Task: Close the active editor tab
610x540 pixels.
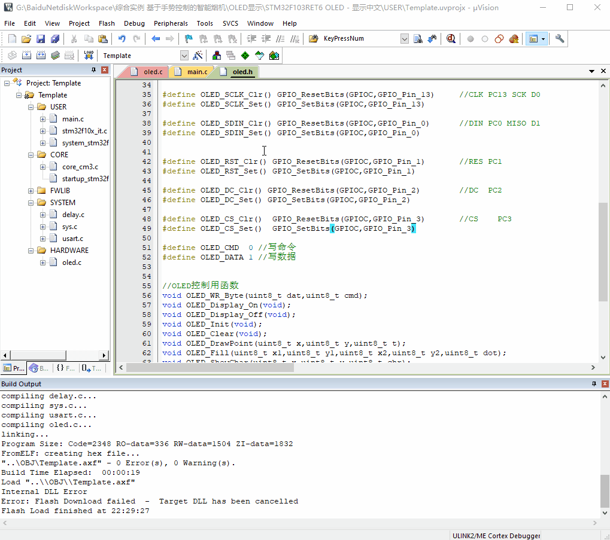Action: tap(603, 71)
